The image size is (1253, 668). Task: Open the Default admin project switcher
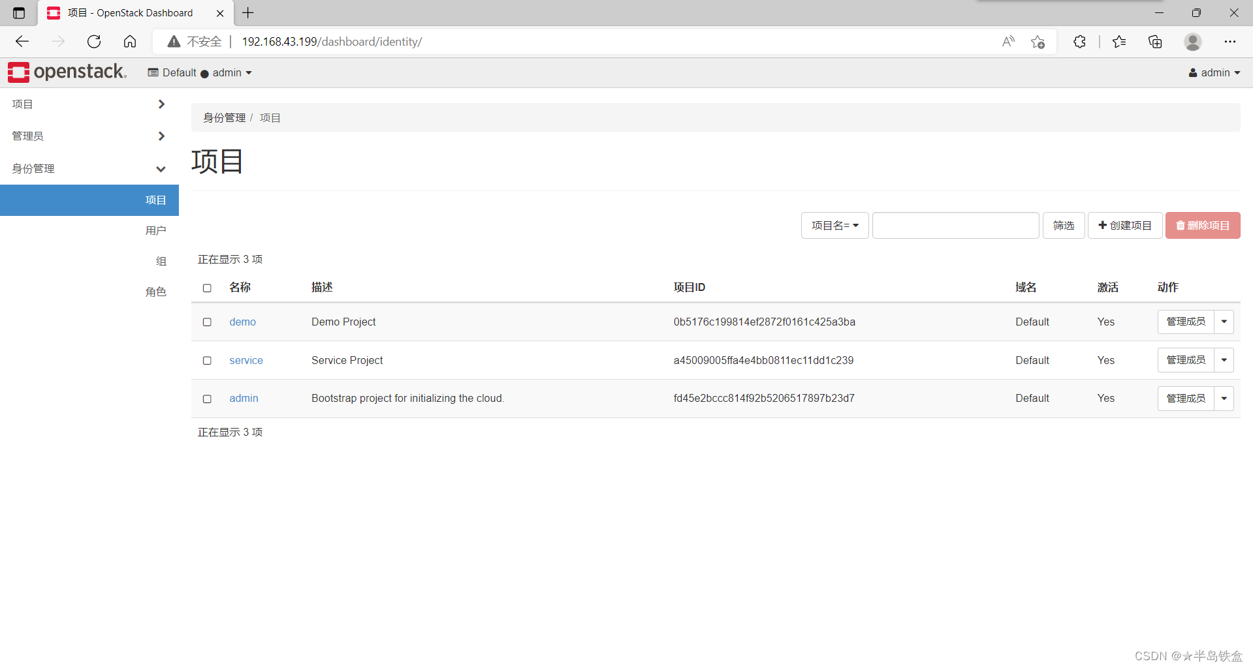(200, 73)
